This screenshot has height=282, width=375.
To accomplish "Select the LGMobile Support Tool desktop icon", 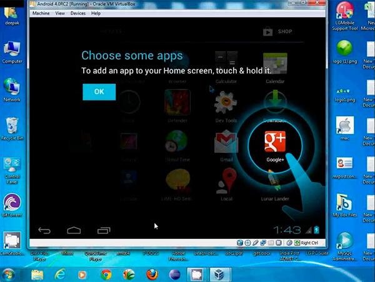I will [344, 16].
